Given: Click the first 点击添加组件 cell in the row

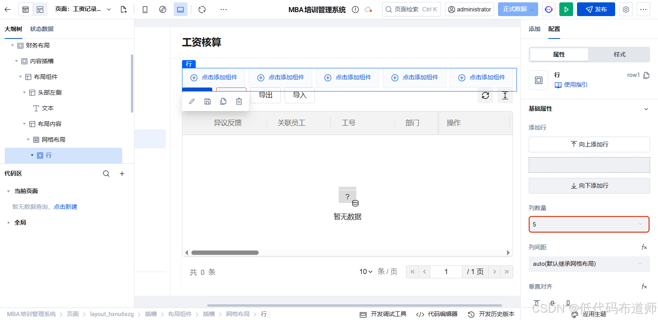Looking at the screenshot, I should point(214,78).
